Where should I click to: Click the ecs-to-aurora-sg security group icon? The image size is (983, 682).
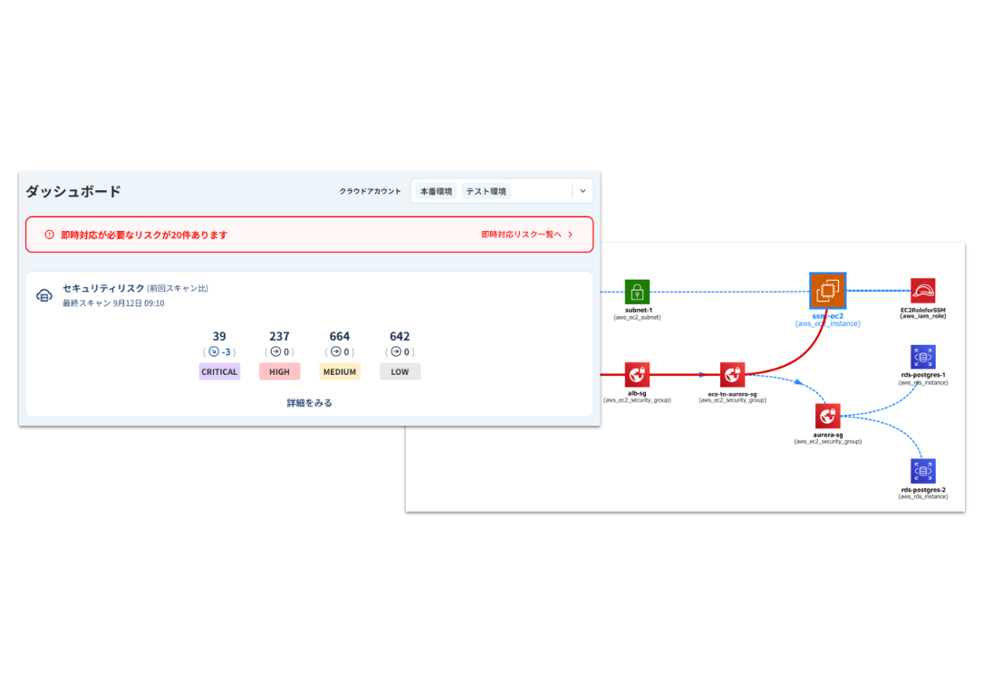point(732,375)
